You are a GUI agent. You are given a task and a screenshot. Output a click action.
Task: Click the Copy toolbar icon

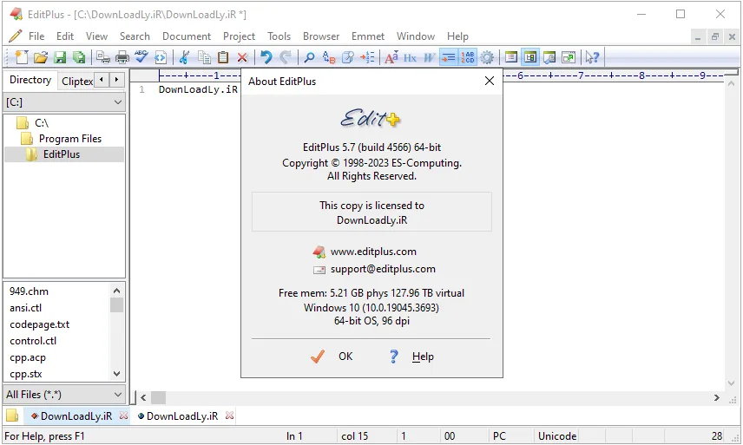pos(204,57)
